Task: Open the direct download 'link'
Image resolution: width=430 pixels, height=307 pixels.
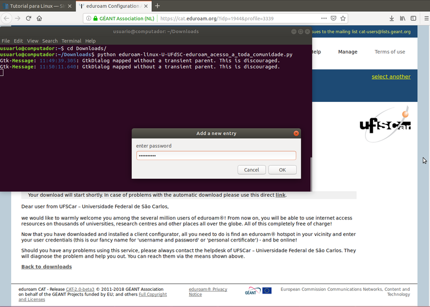Action: [281, 195]
